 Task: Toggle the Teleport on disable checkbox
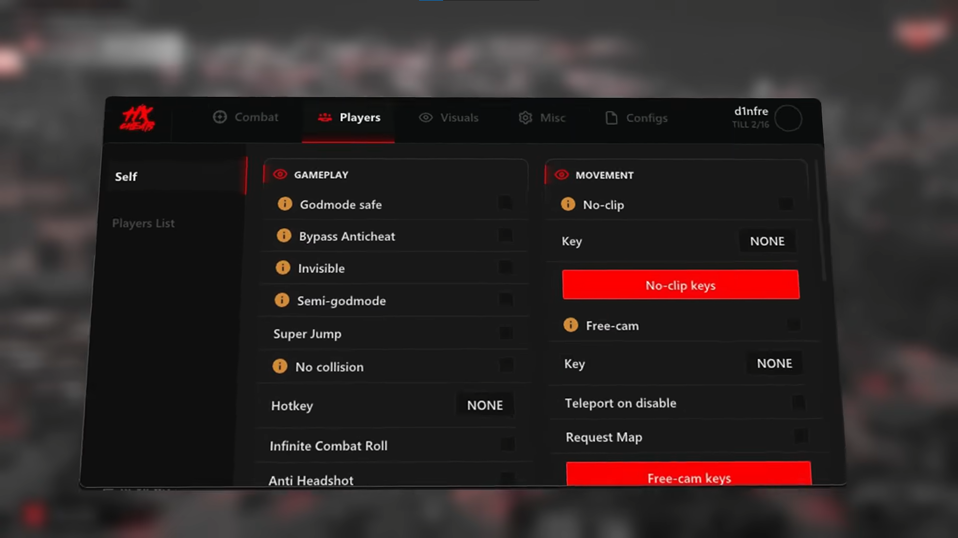pos(798,402)
